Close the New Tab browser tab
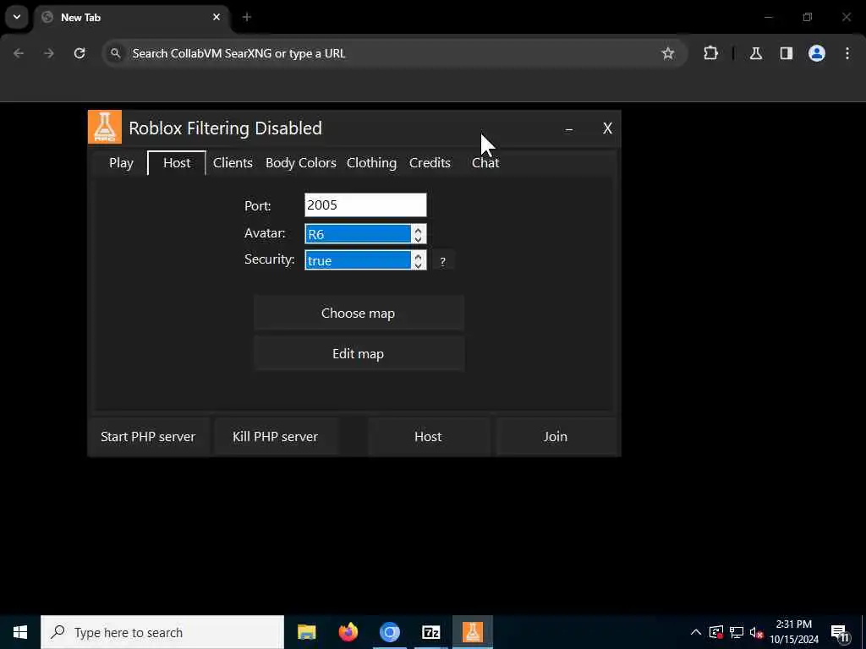Viewport: 866px width, 649px height. coord(216,17)
